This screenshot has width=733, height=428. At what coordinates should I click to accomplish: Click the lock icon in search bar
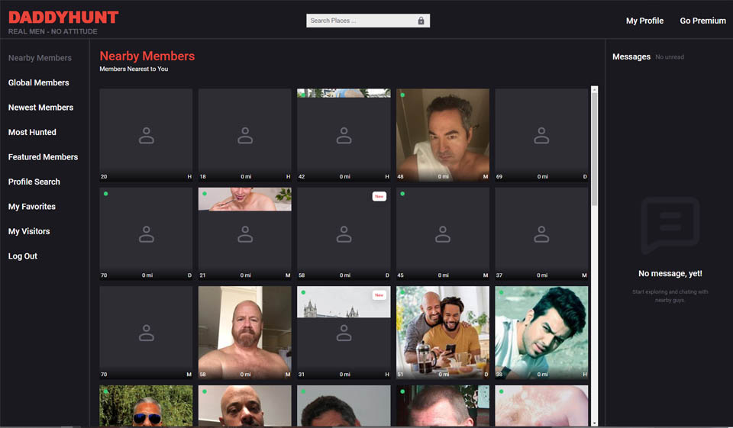pos(421,21)
